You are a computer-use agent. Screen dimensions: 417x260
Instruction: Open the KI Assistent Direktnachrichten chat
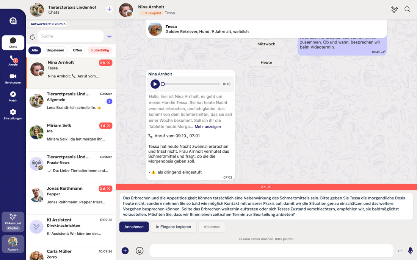click(x=71, y=230)
